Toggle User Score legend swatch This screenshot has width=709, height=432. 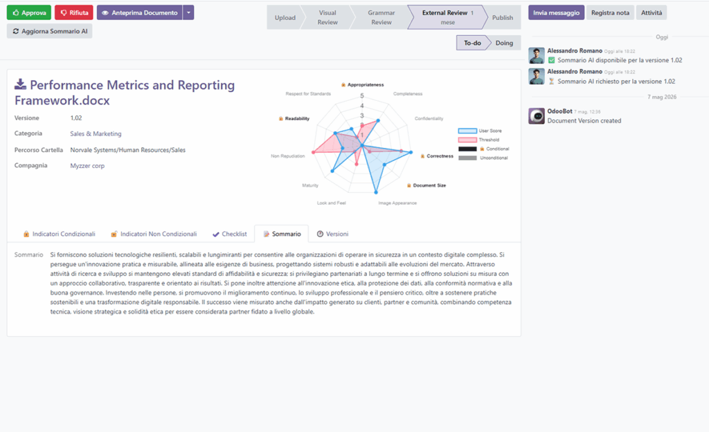(x=467, y=131)
